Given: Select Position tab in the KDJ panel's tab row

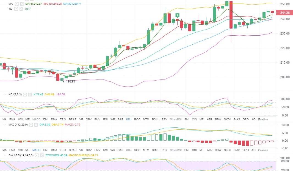Looking at the screenshot, I should [x=263, y=119].
